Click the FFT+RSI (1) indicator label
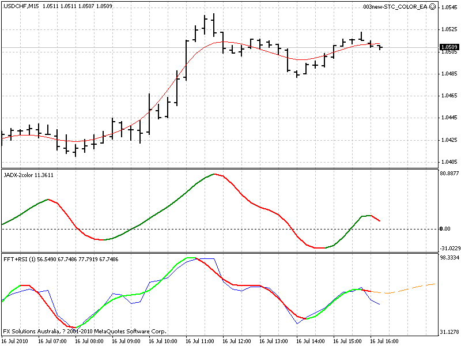 click(20, 259)
